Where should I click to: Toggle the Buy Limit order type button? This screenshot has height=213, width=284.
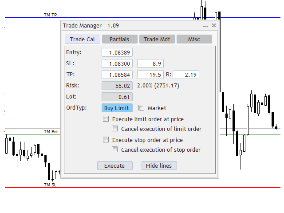[117, 108]
